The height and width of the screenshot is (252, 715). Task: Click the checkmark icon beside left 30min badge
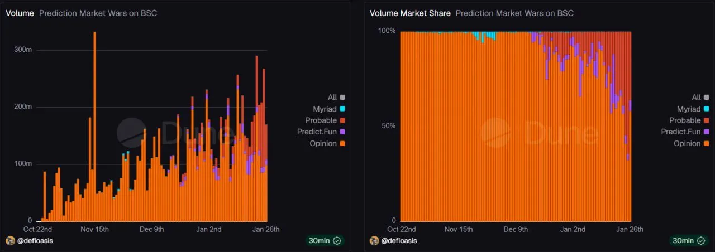tap(337, 241)
